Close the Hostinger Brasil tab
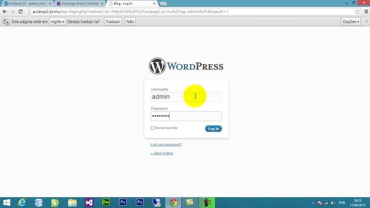 [102, 3]
